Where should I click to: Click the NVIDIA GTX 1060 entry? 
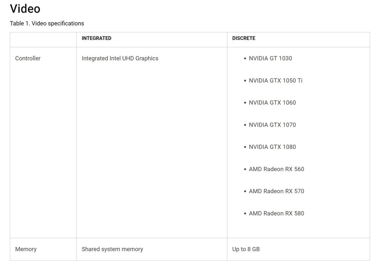272,103
